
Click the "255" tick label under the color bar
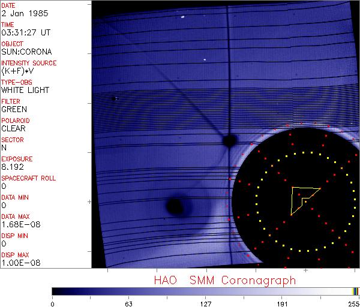[352, 303]
